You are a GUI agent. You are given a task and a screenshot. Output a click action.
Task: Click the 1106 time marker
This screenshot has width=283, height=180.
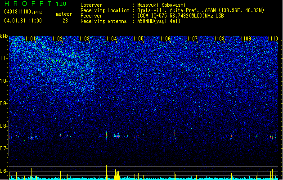[x=165, y=39]
